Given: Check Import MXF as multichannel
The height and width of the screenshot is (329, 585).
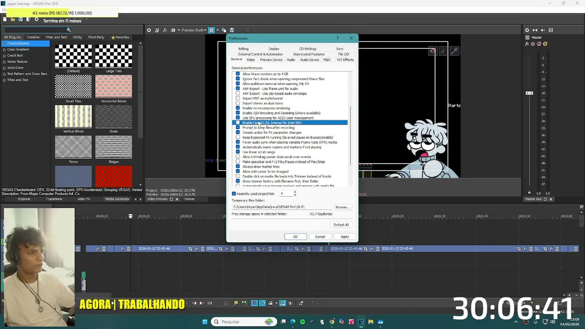Looking at the screenshot, I should (238, 98).
